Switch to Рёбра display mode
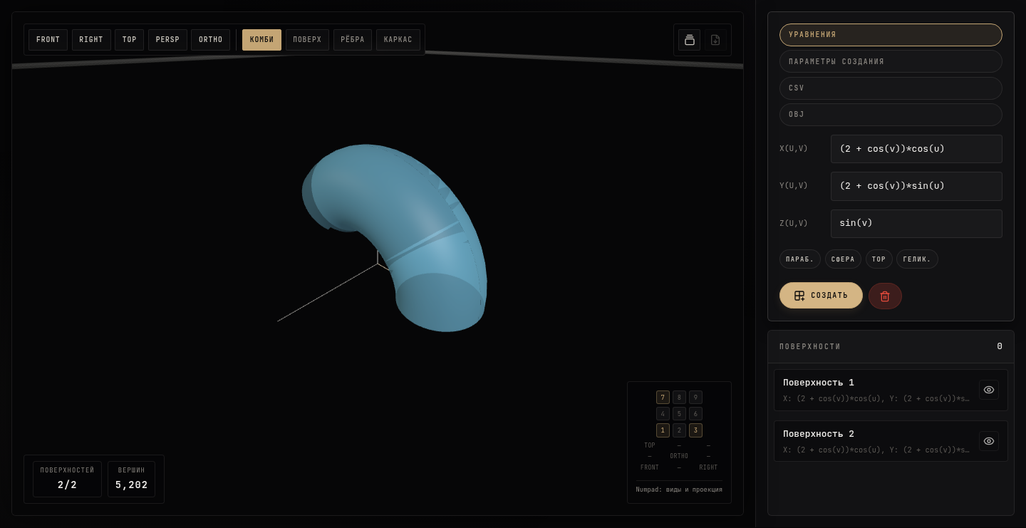 [x=353, y=40]
